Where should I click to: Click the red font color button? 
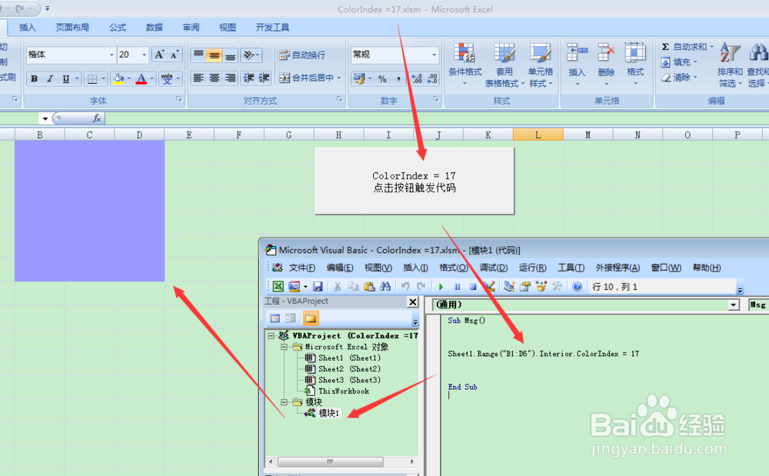click(141, 78)
